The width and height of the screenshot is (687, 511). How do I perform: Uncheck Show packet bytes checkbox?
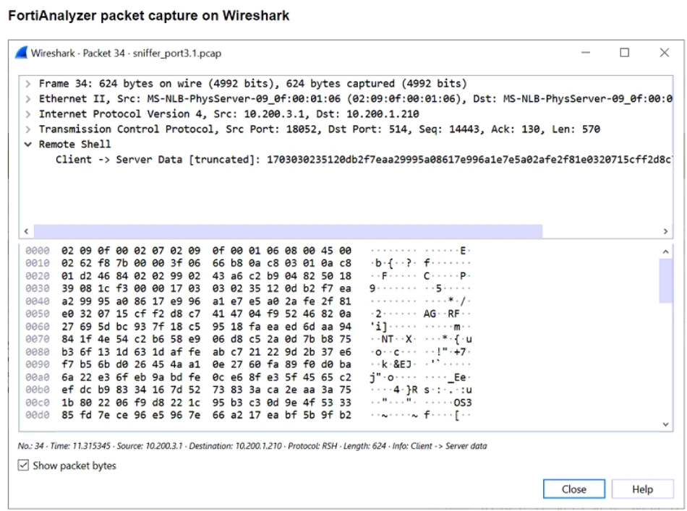click(x=24, y=466)
